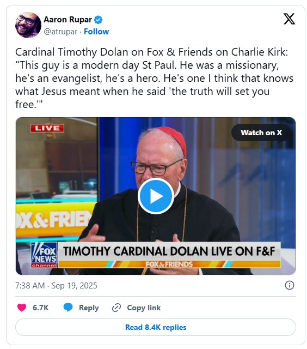Click the X logo icon
307x349 pixels.
pyautogui.click(x=289, y=19)
